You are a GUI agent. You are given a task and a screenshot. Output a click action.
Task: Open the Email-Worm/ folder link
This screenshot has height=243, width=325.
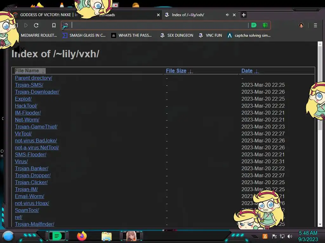click(30, 196)
